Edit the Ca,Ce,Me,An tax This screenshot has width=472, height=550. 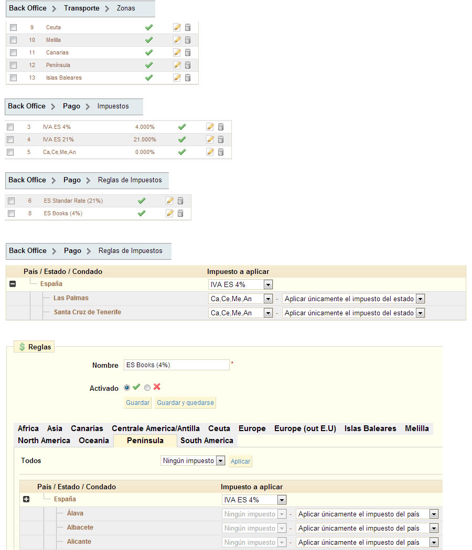210,152
